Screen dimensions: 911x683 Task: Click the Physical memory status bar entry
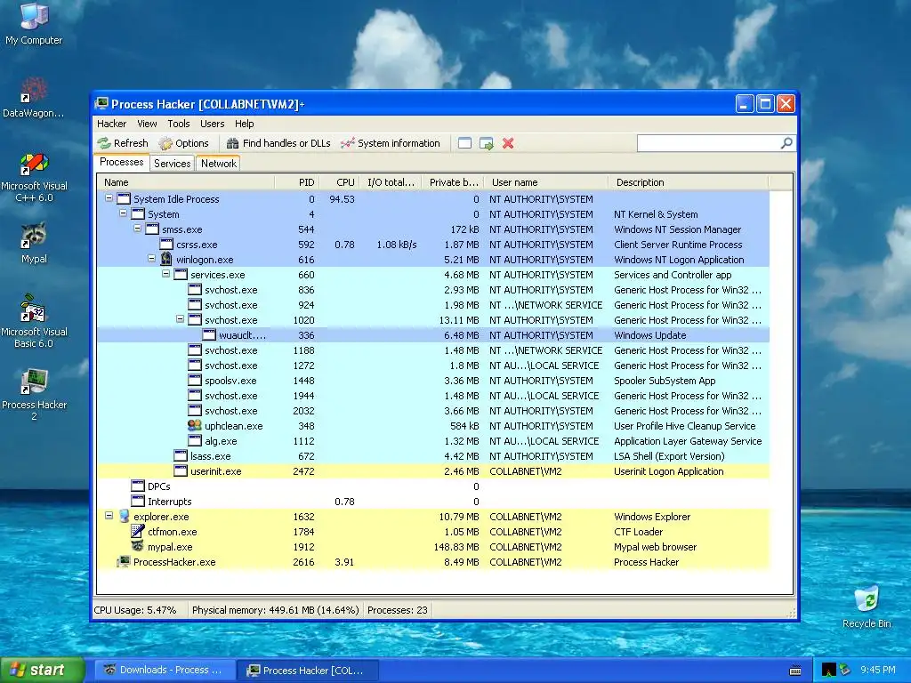click(276, 610)
